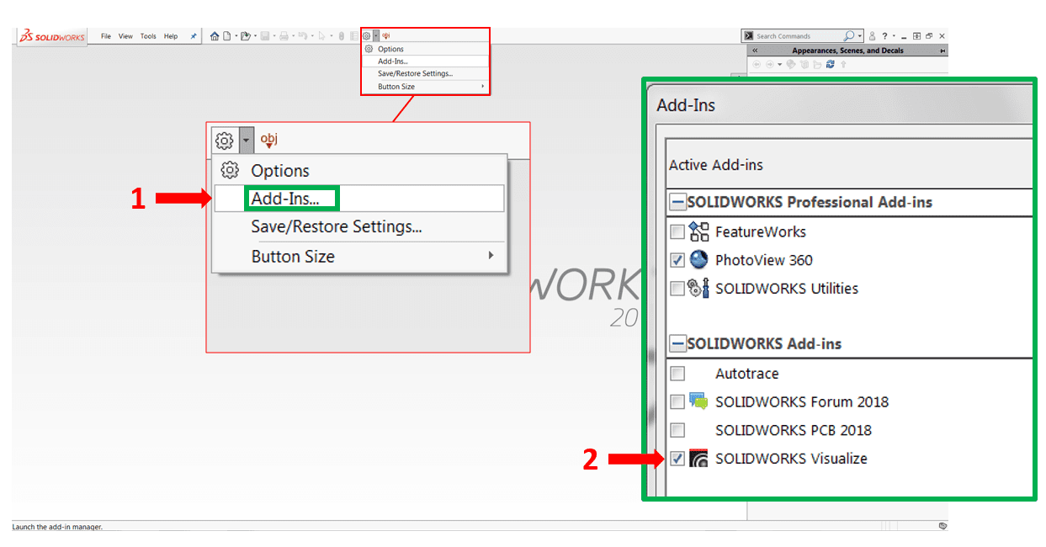The image size is (1046, 547).
Task: Click the PhotoView 360 globe icon
Action: coord(698,260)
